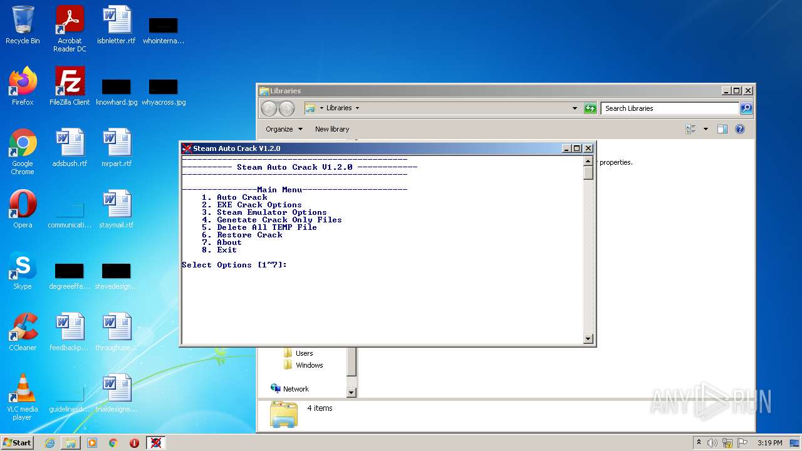
Task: Click Opera taskbar icon
Action: 135,443
